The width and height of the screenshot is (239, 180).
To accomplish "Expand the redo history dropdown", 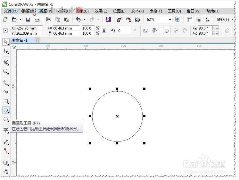I will point(98,20).
